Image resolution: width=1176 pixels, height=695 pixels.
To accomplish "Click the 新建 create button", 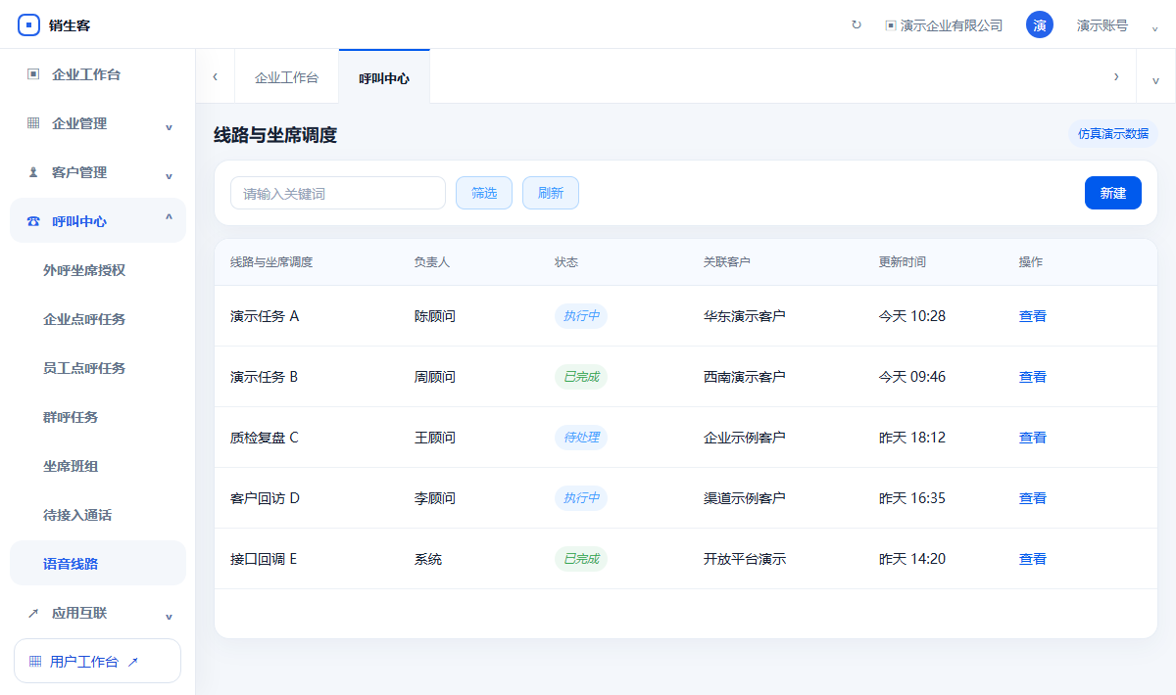I will [1113, 193].
